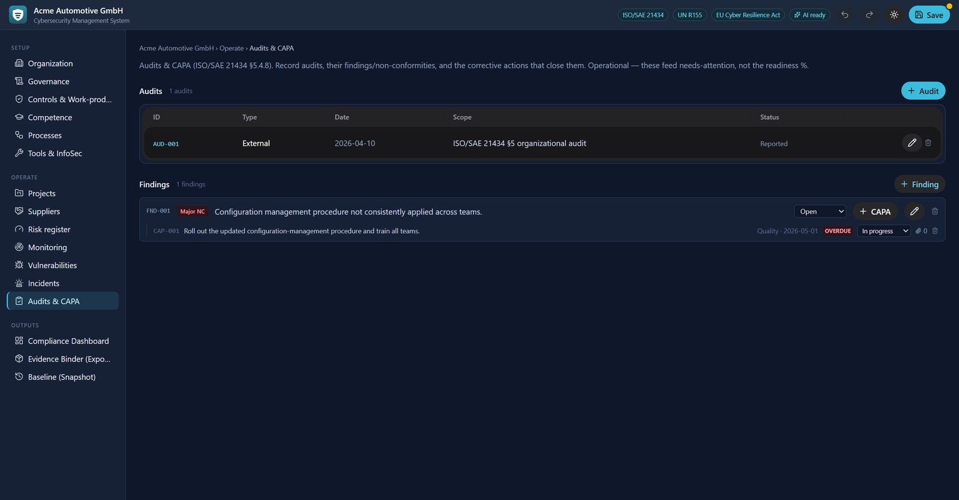This screenshot has height=500, width=959.
Task: Open attachments paperclip for CAP-001
Action: tap(921, 231)
